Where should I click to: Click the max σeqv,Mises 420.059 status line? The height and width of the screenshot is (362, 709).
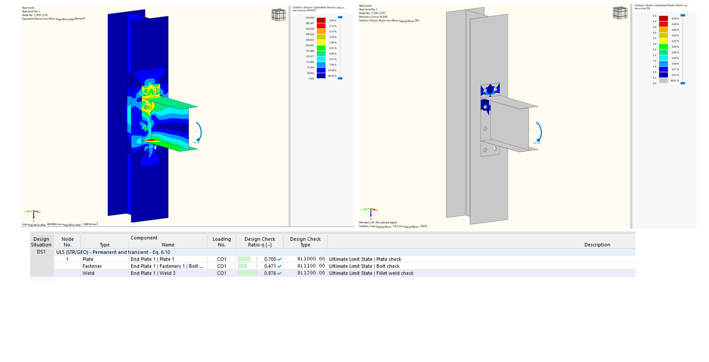(60, 225)
